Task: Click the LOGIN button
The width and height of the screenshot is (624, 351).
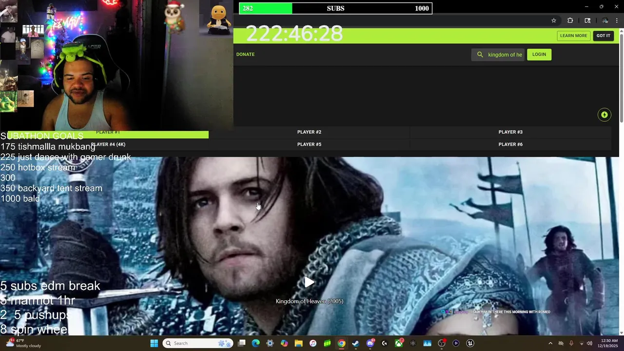Action: (x=539, y=54)
